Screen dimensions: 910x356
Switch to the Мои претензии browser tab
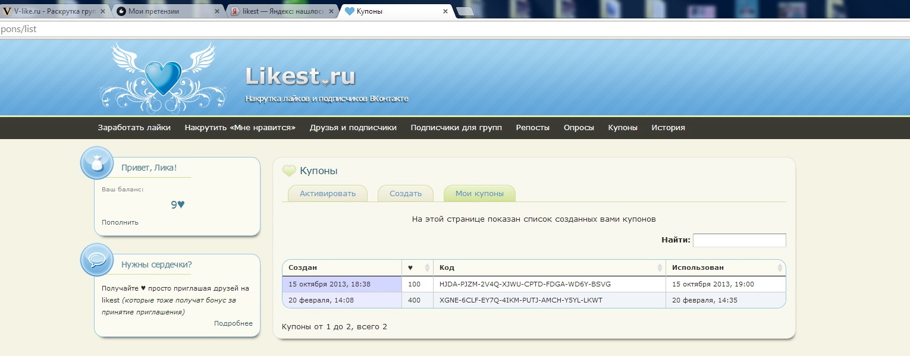click(x=168, y=11)
